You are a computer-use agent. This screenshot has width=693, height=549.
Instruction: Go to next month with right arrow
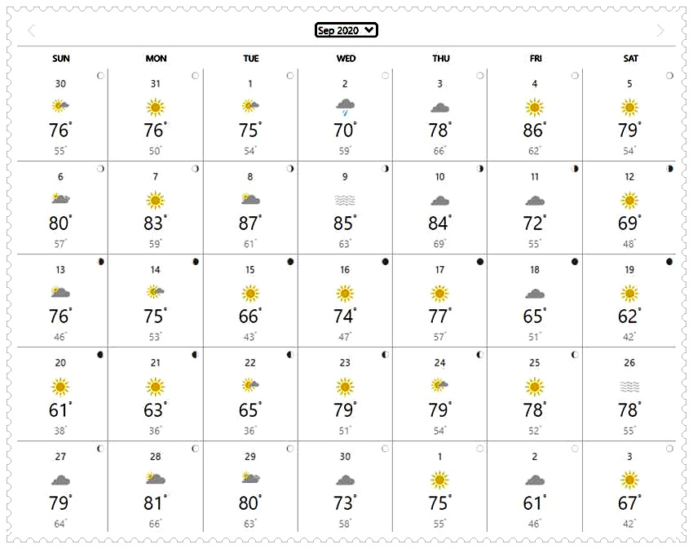660,30
